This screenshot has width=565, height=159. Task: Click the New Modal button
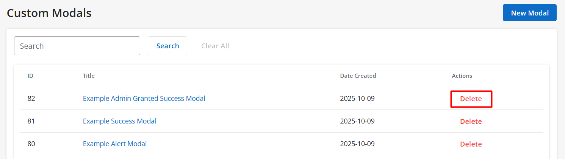(529, 13)
